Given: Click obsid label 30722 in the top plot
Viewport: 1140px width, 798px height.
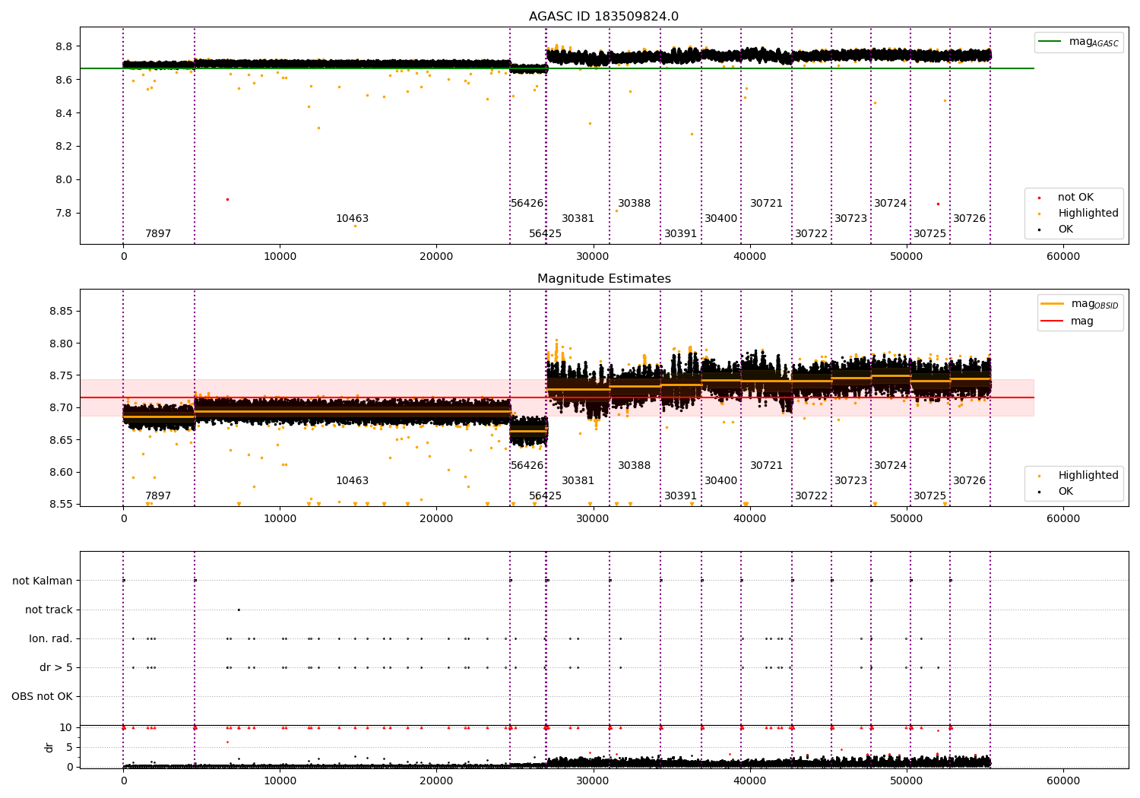Looking at the screenshot, I should 811,234.
